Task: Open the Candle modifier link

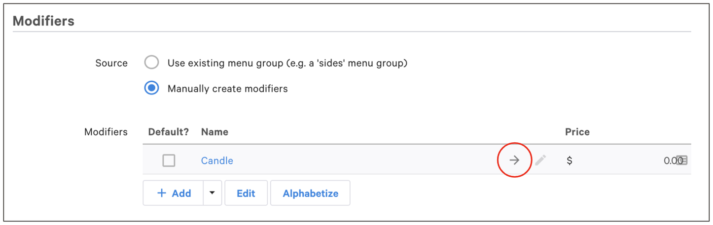Action: pos(217,161)
